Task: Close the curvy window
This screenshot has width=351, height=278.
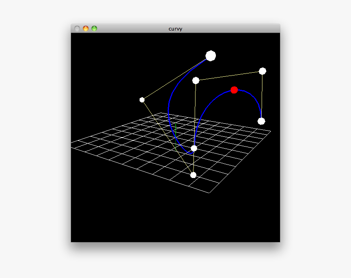Action: point(77,28)
